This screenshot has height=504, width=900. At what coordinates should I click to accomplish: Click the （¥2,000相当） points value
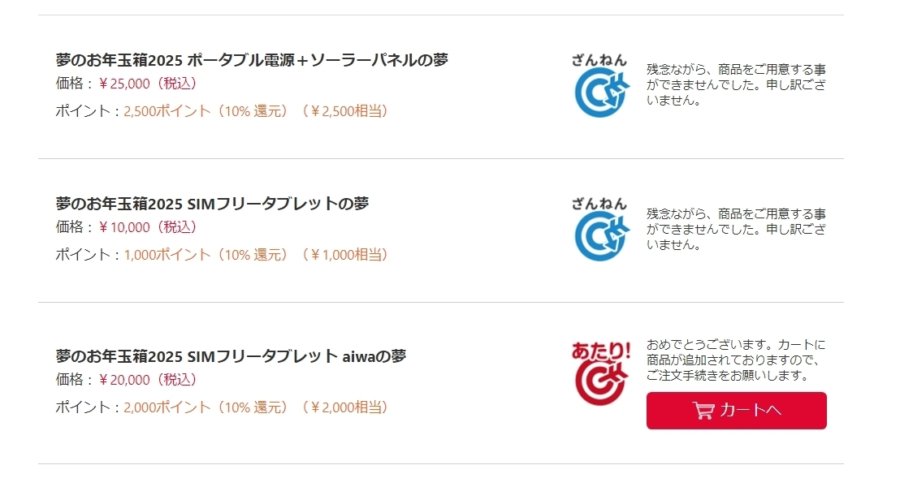344,407
